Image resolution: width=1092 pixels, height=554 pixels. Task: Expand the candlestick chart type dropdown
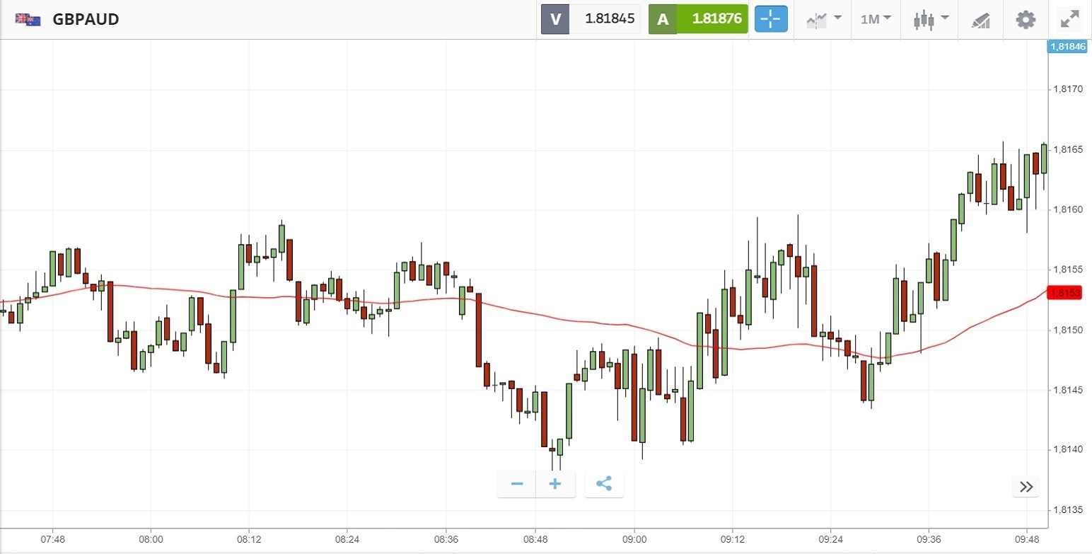click(x=929, y=19)
